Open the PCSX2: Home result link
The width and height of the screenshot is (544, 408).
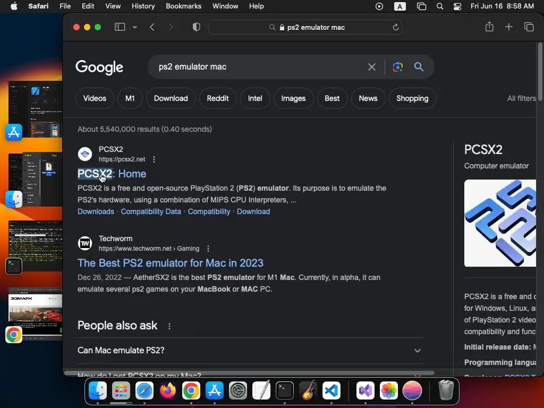tap(112, 174)
